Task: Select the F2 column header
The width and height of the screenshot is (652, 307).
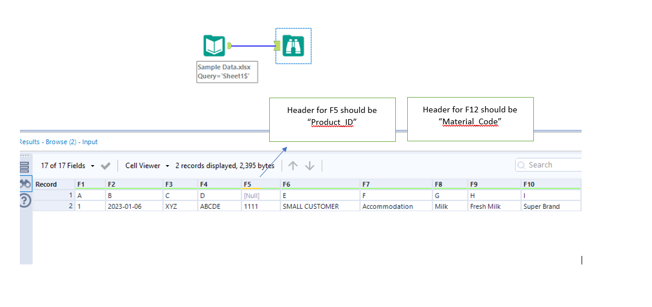Action: [x=134, y=184]
